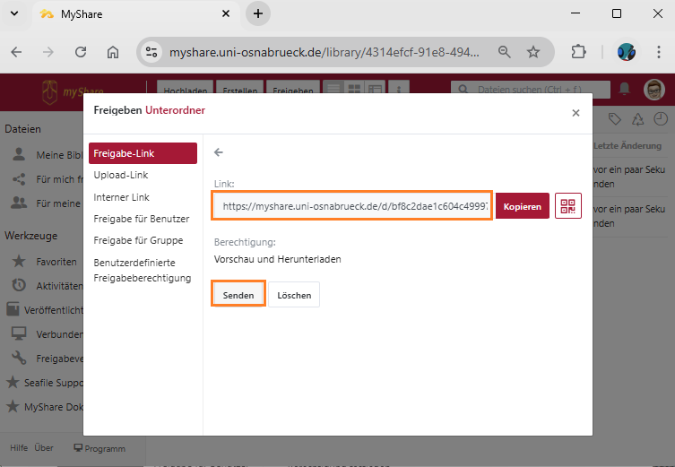
Task: Click the QR code icon next to Kopieren
Action: click(x=567, y=206)
